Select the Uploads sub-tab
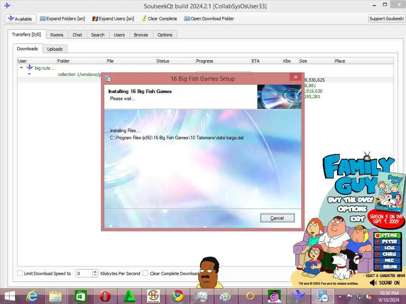 [55, 49]
